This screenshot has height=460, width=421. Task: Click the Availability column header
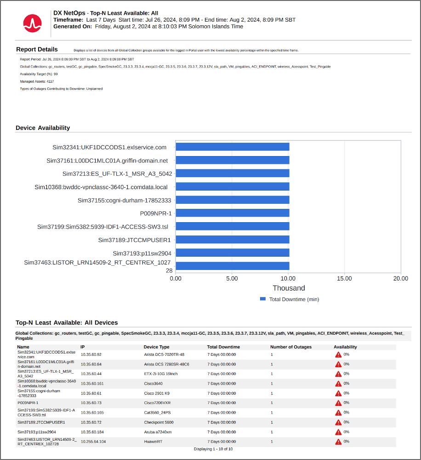(x=345, y=347)
